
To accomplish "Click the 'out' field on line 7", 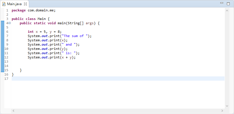I will tap(45, 36).
